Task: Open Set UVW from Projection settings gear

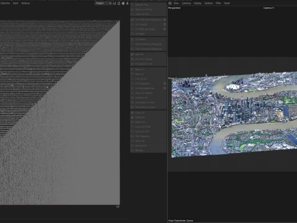Action: (x=165, y=20)
